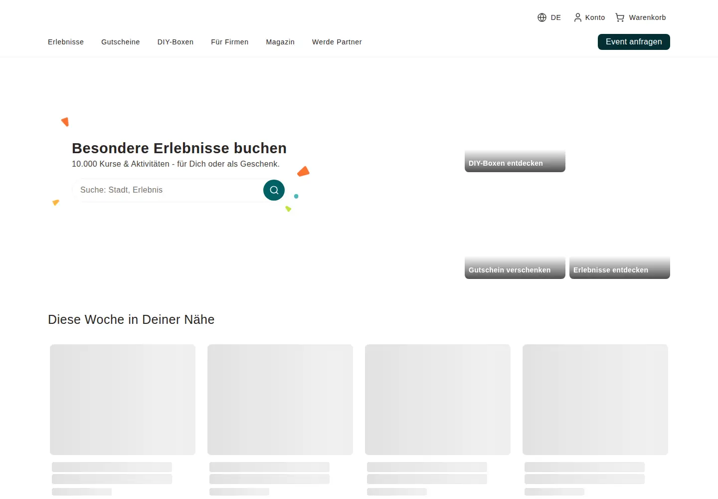This screenshot has height=499, width=718.
Task: Click the Event anfragen button
Action: [x=634, y=42]
